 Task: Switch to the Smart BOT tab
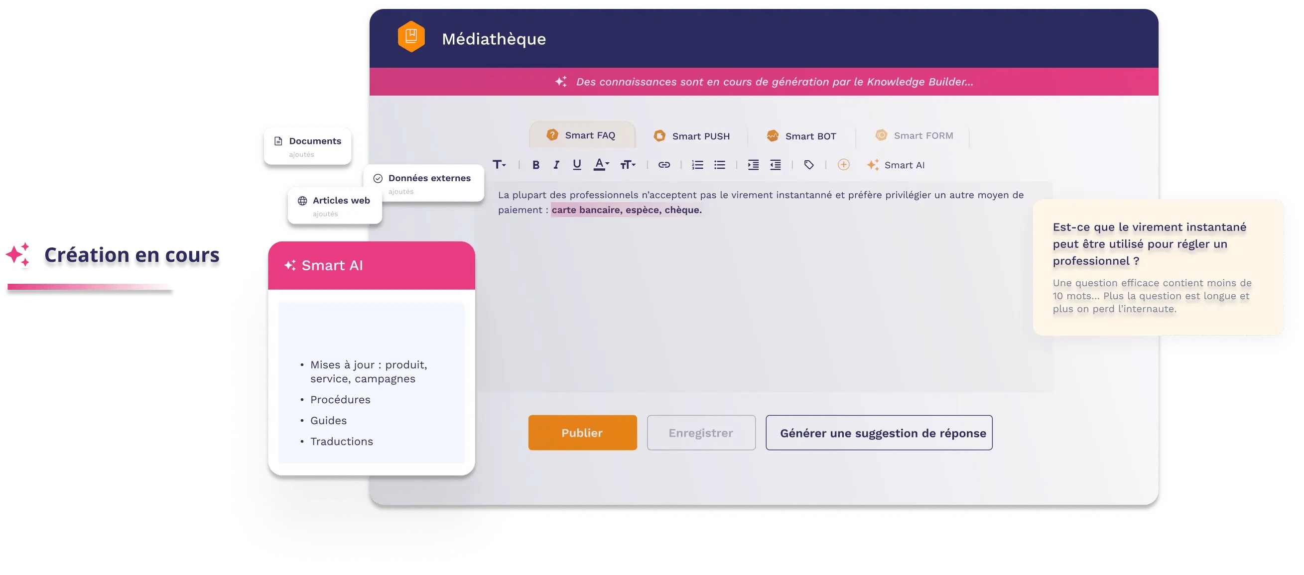(806, 136)
